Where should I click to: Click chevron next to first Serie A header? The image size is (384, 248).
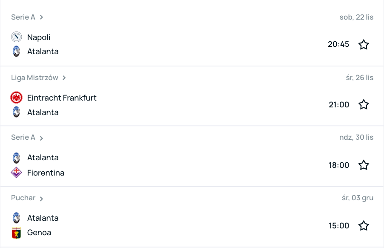coord(41,17)
